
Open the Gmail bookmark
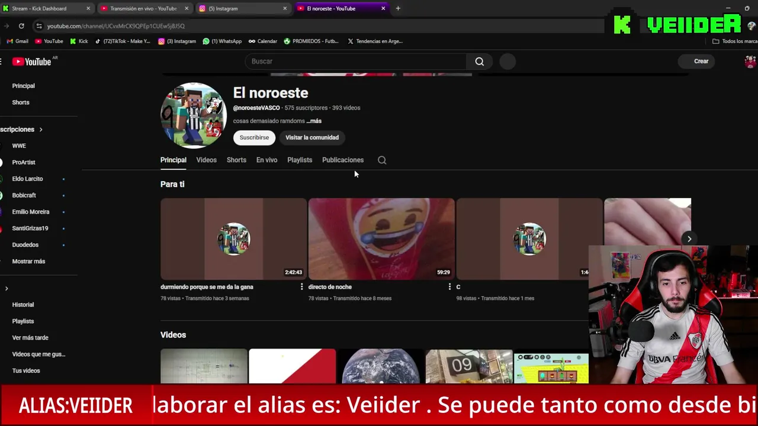pyautogui.click(x=18, y=41)
